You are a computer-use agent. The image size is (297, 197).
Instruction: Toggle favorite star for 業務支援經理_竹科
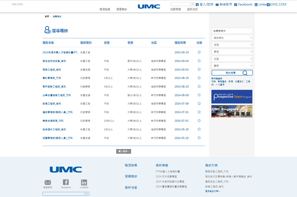199,121
